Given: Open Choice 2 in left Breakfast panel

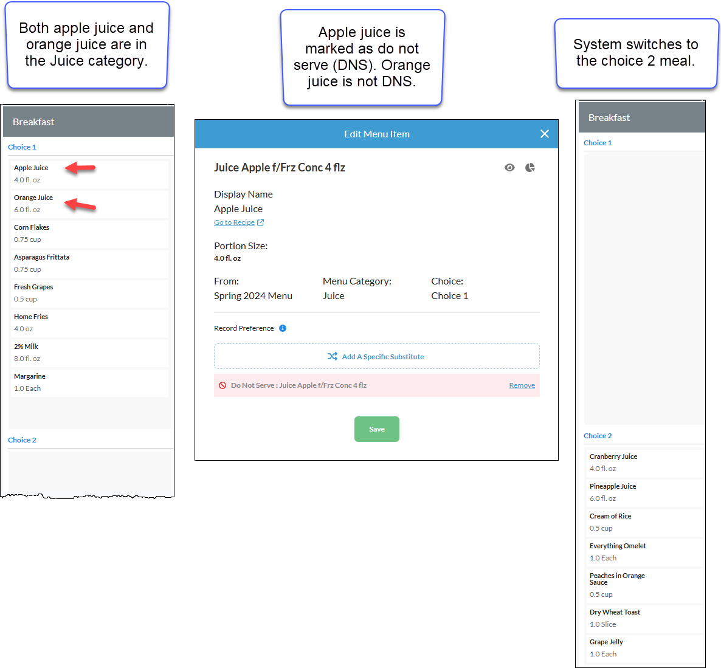Looking at the screenshot, I should tap(22, 440).
